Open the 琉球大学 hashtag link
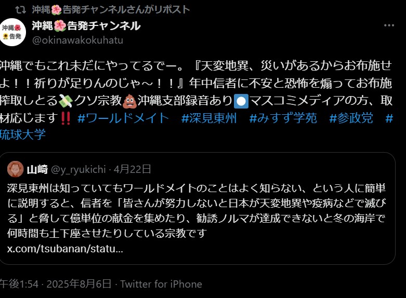This screenshot has width=406, height=298. click(23, 135)
